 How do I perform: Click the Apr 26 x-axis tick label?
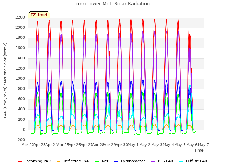coord(75,145)
